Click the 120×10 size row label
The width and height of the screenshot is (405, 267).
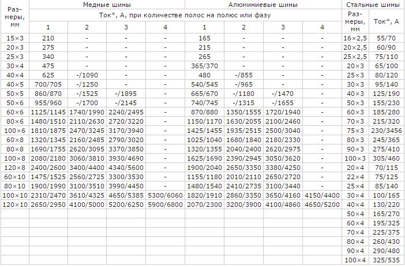click(15, 205)
